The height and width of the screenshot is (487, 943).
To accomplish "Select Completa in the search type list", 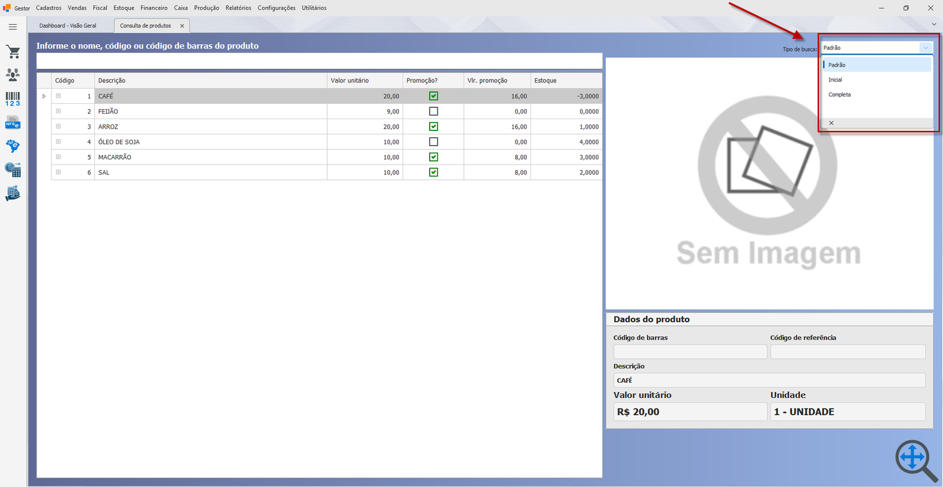I will coord(876,94).
